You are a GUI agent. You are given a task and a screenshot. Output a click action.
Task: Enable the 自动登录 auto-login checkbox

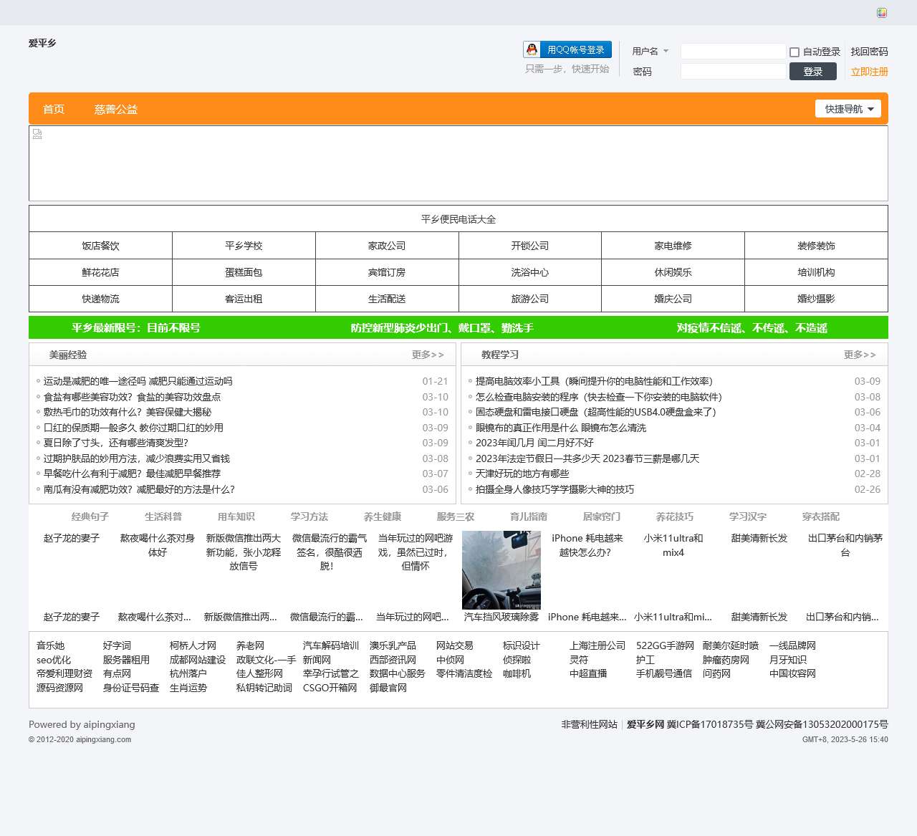coord(794,52)
